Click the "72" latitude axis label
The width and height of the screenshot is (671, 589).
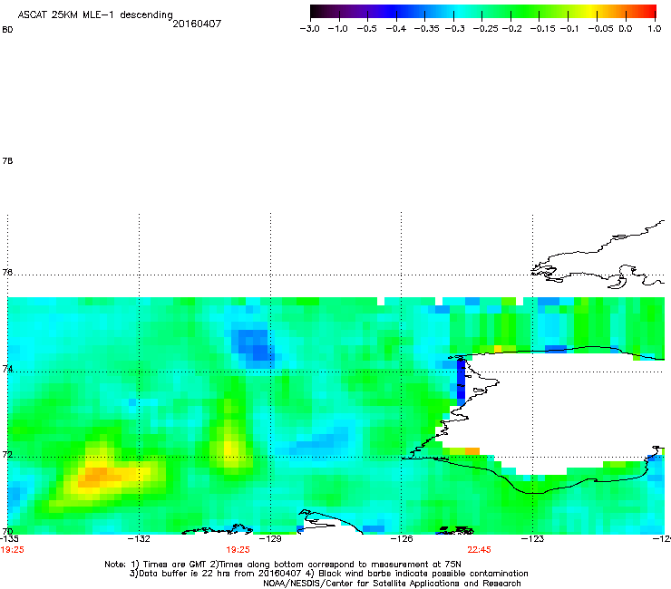[x=7, y=454]
